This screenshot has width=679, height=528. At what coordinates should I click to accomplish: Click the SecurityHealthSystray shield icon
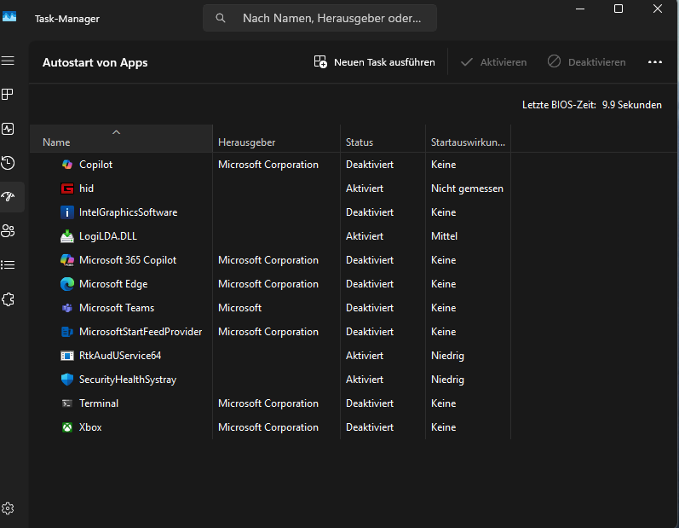coord(67,380)
